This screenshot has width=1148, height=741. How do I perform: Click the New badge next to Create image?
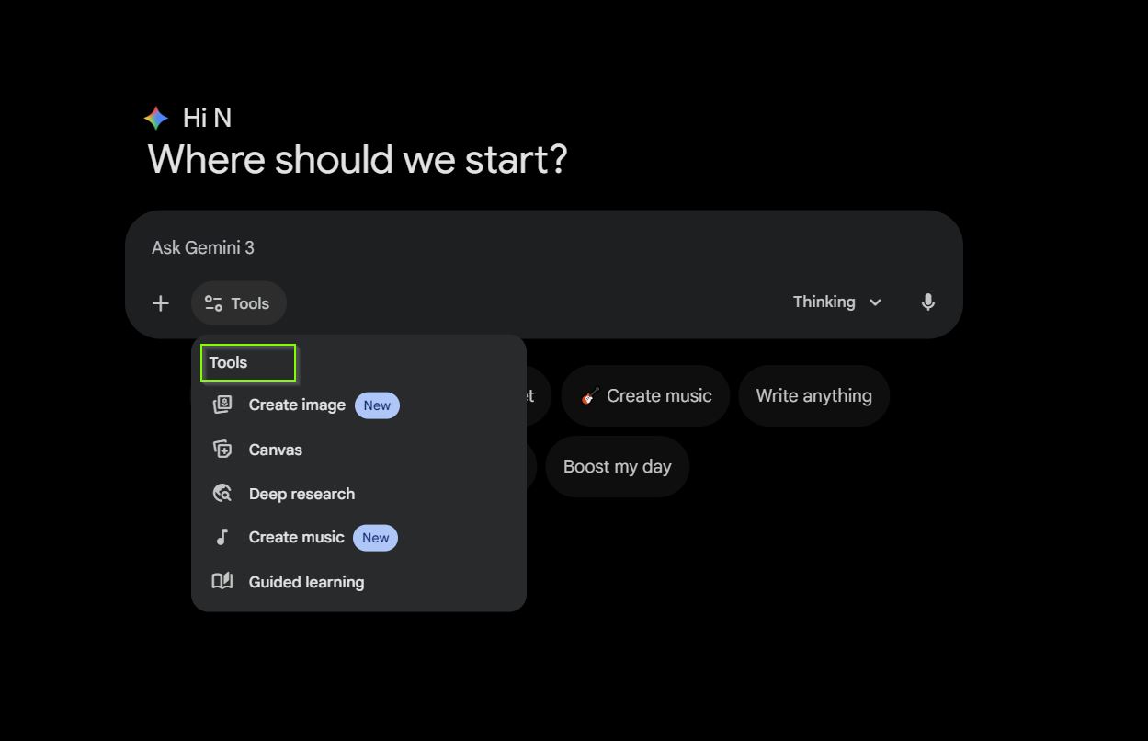coord(377,405)
